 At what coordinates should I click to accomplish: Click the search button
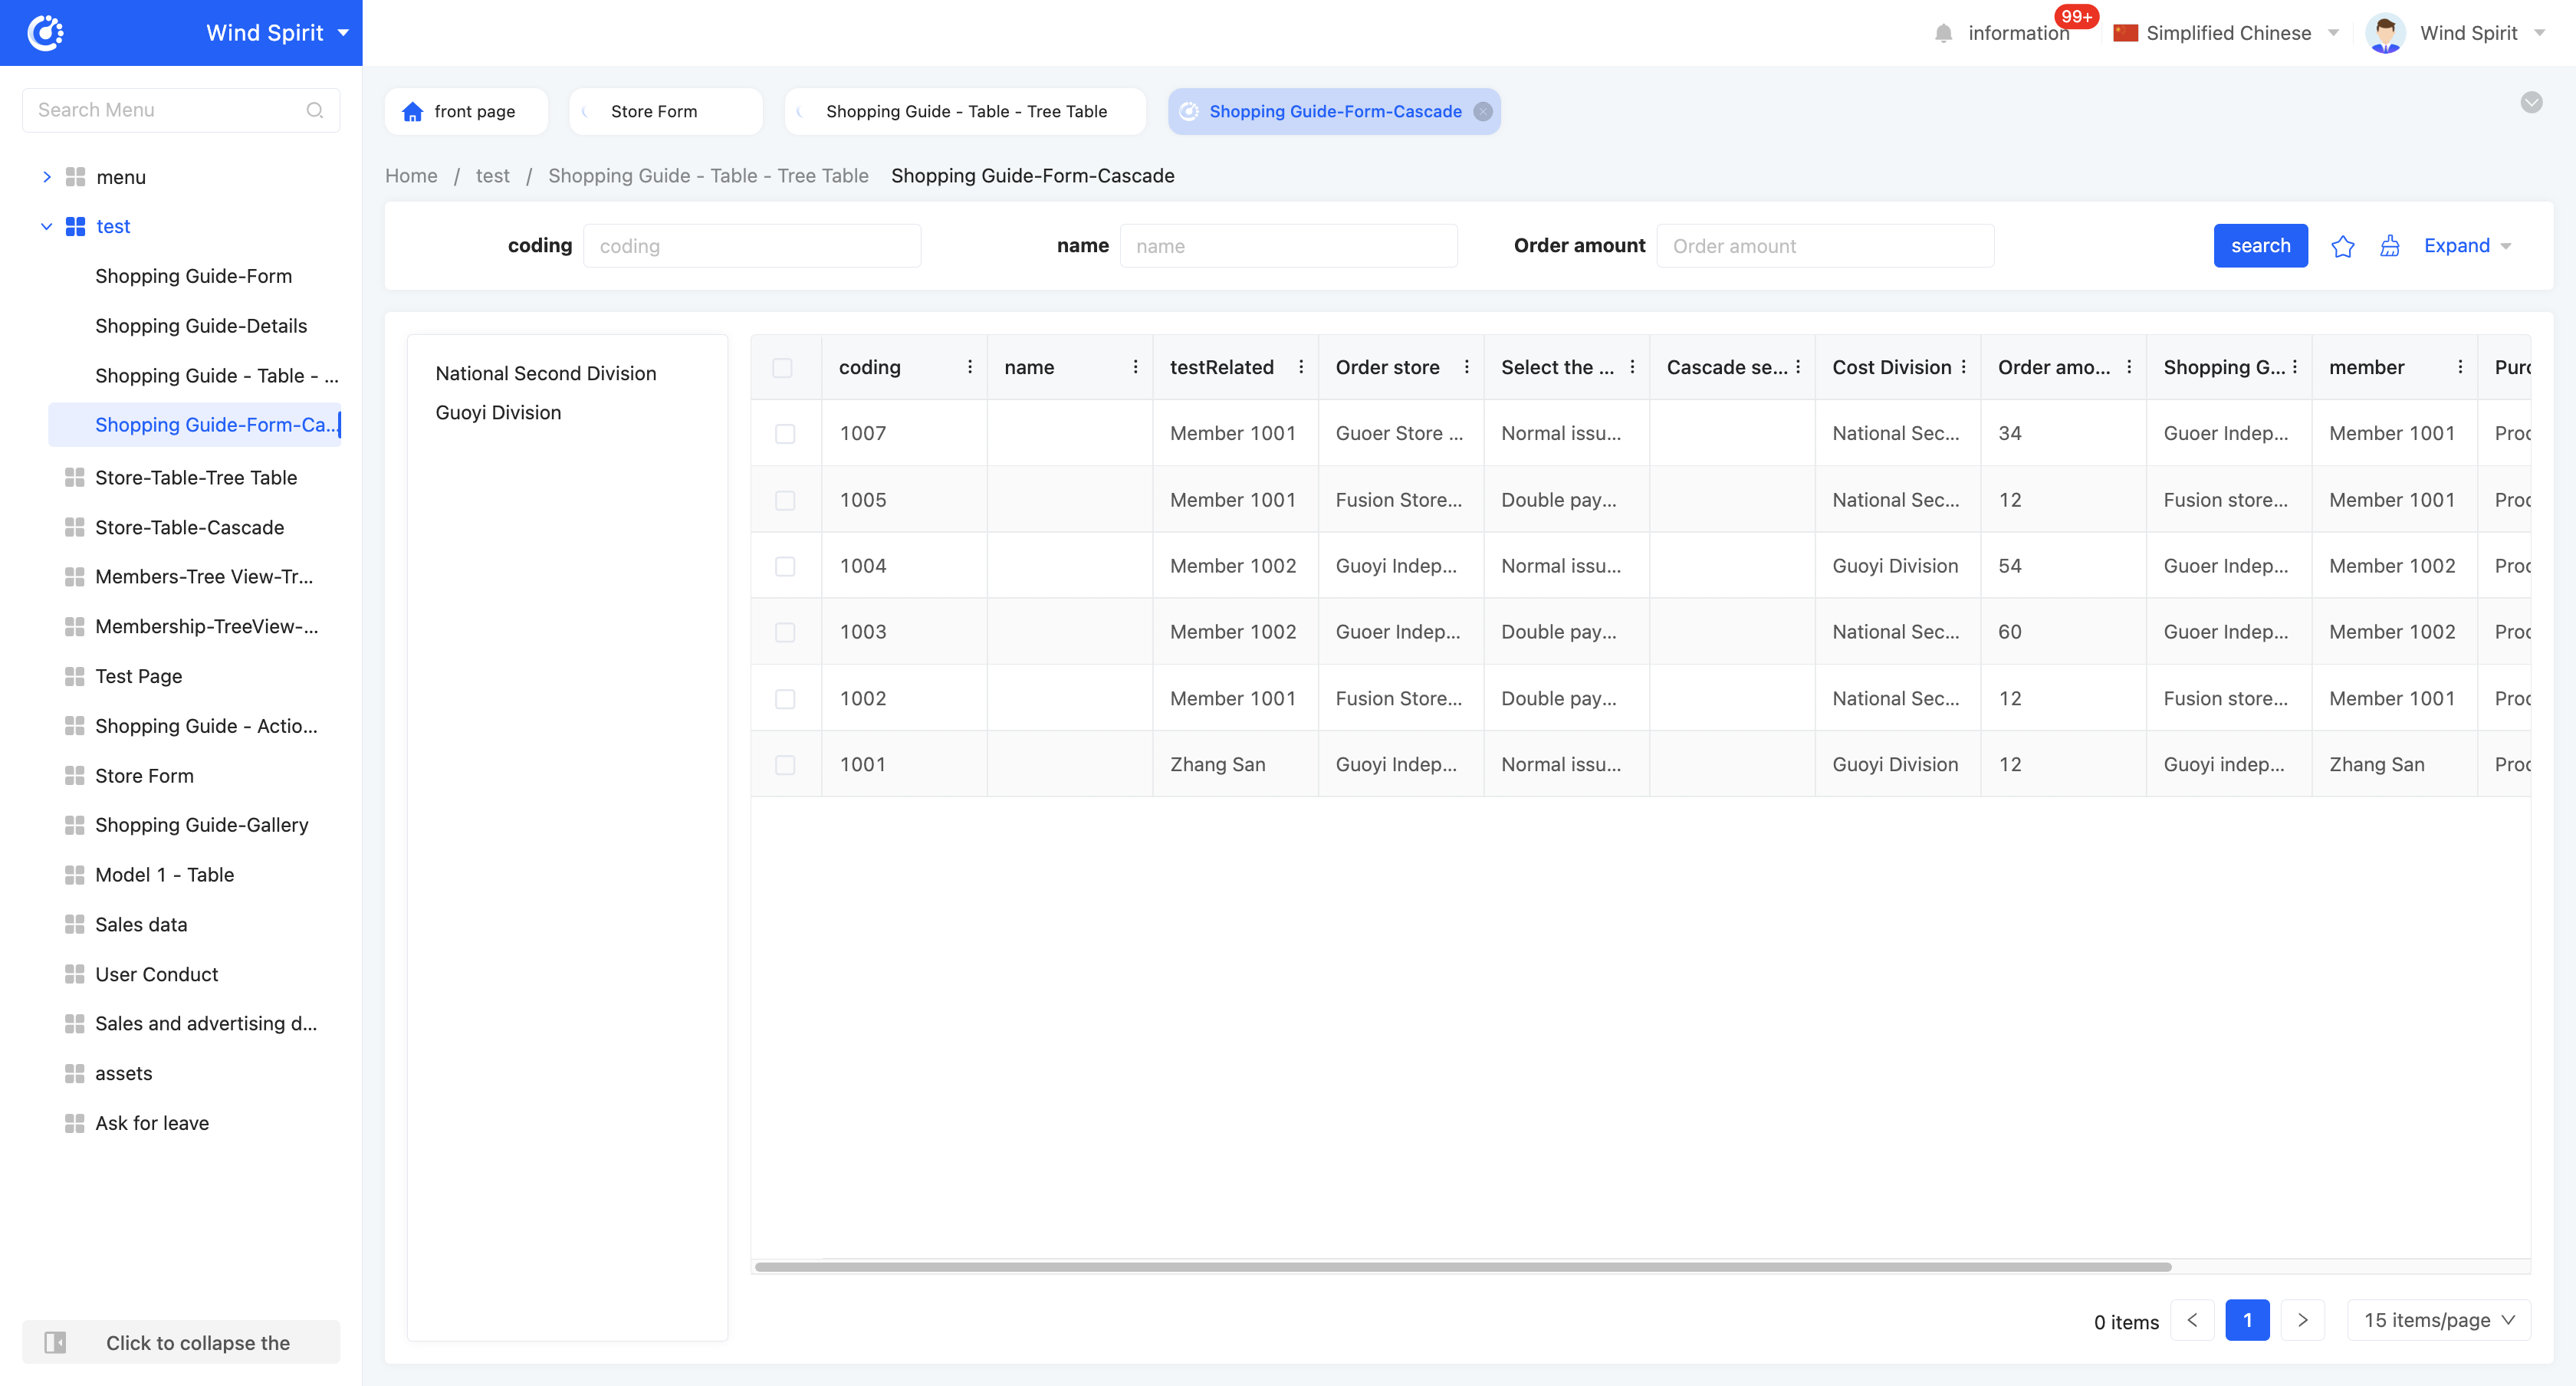[x=2260, y=245]
